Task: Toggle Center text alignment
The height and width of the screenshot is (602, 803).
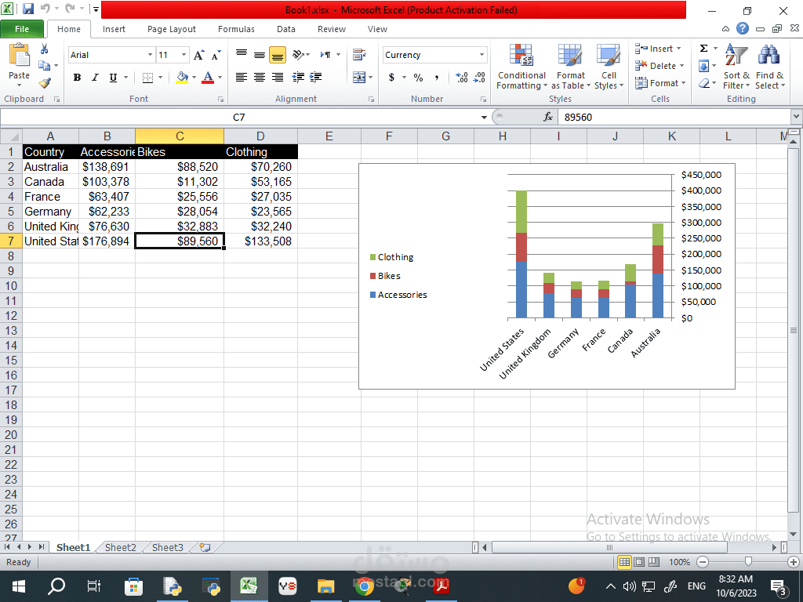Action: (260, 78)
